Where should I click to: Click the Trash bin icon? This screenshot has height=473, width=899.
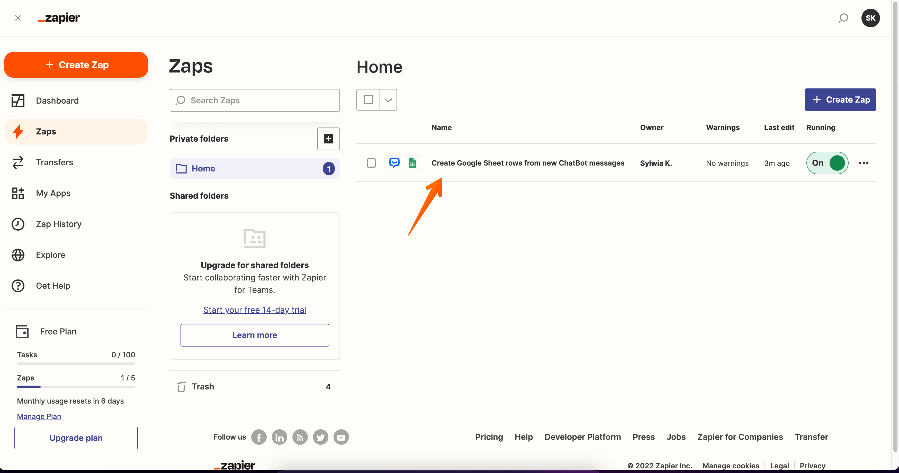(181, 386)
